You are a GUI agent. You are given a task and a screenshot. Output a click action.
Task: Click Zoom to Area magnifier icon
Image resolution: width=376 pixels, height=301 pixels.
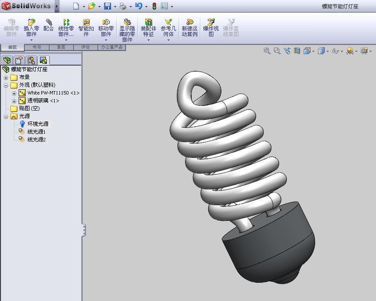[x=277, y=51]
